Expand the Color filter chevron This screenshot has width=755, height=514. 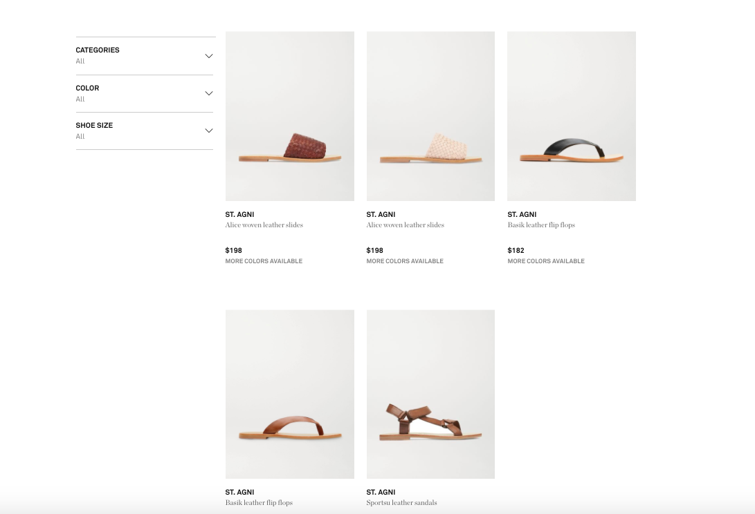(x=208, y=93)
